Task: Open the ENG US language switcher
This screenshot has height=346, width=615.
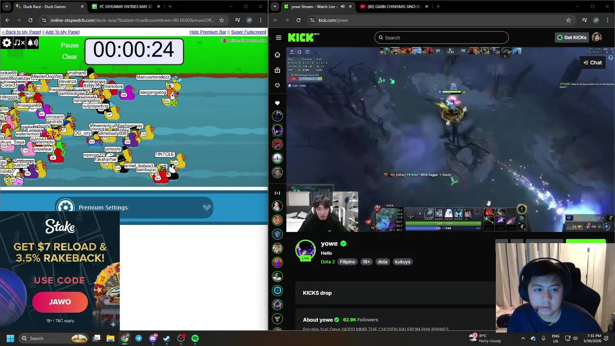Action: pyautogui.click(x=555, y=338)
